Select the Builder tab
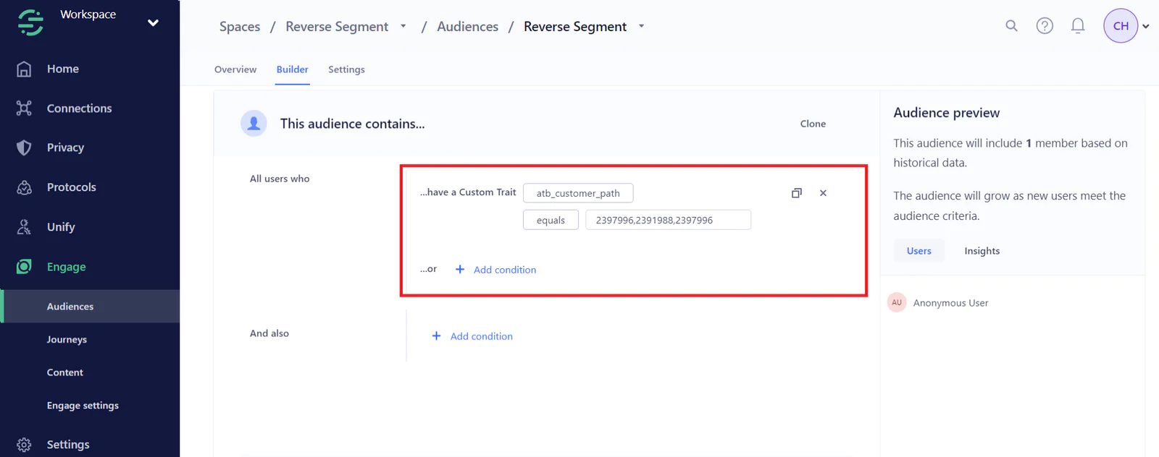The image size is (1159, 457). click(x=293, y=69)
